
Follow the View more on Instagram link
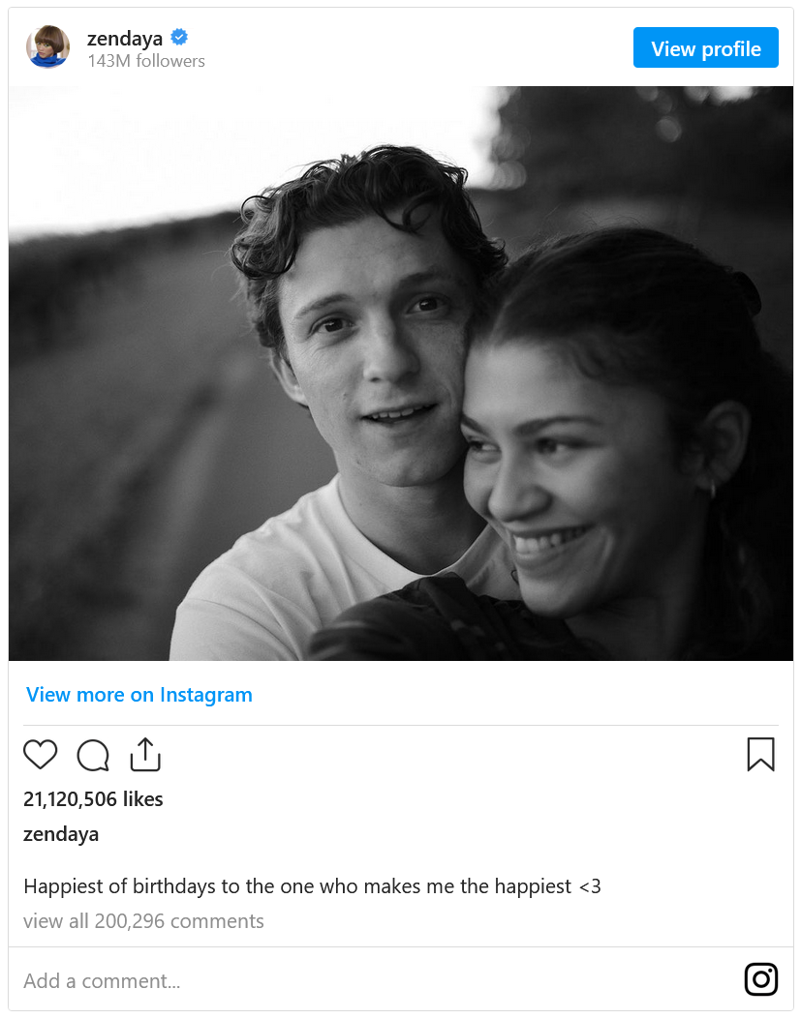coord(139,695)
